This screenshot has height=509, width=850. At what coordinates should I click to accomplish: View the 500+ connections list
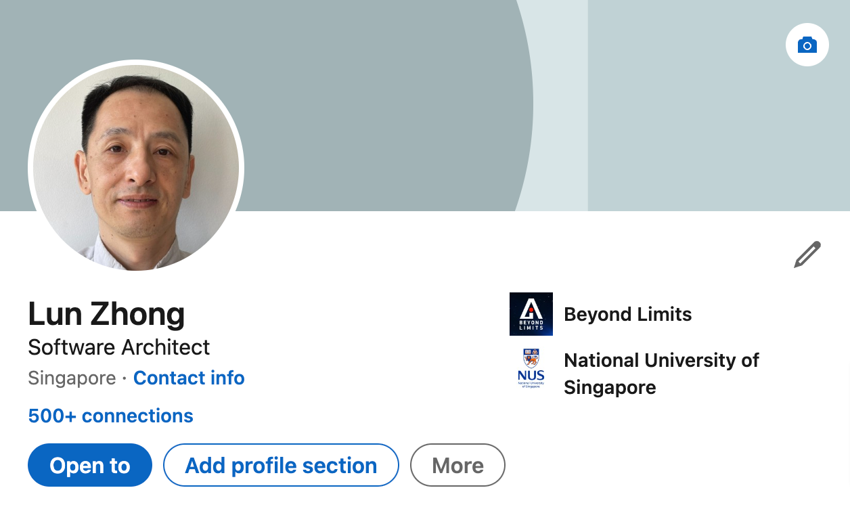click(110, 416)
